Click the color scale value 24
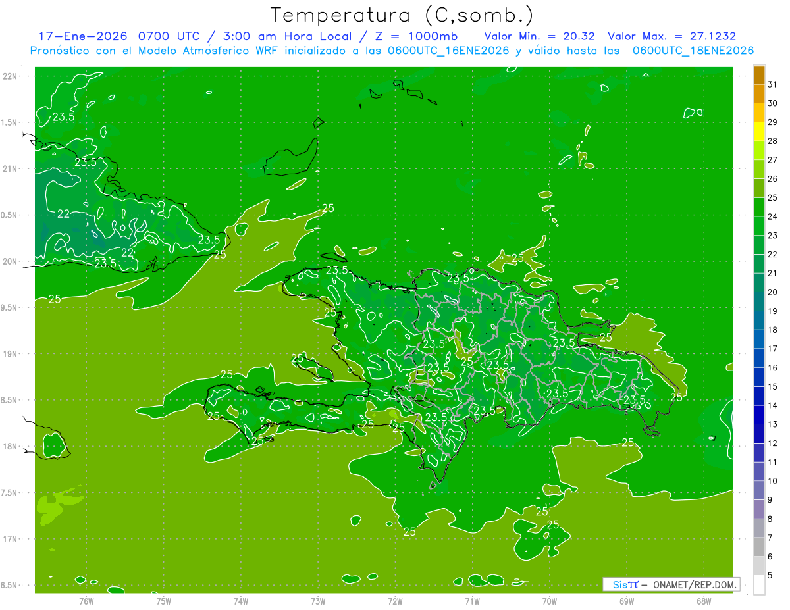The width and height of the screenshot is (790, 610). (x=773, y=216)
